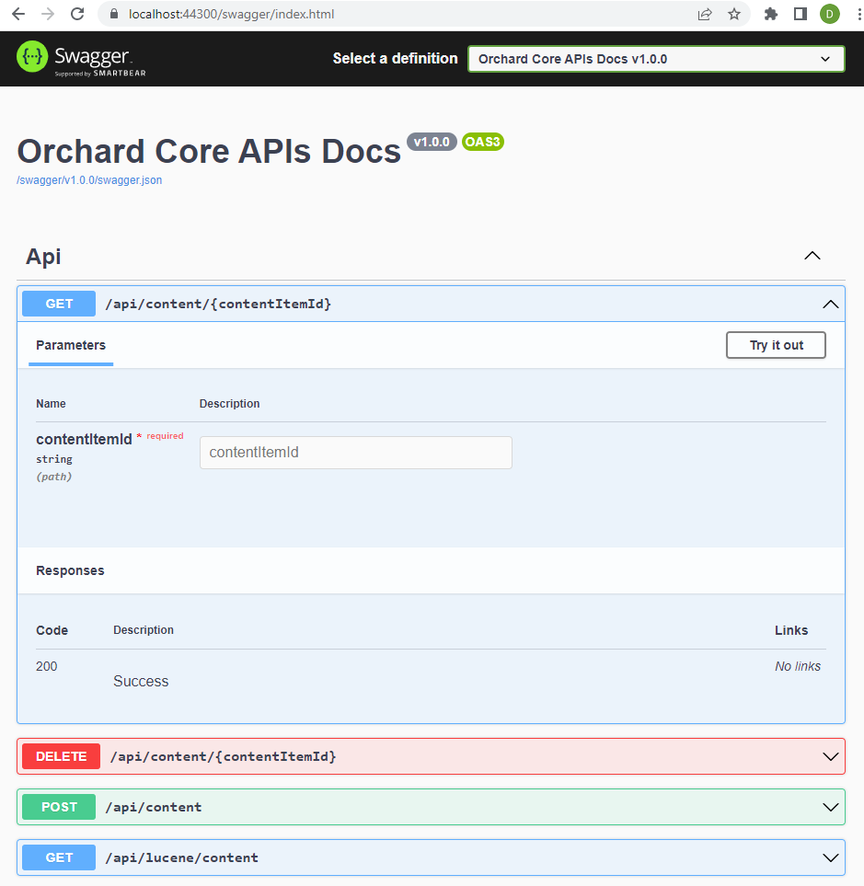Click the v1.0.0 version badge
Image resolution: width=864 pixels, height=886 pixels.
[x=432, y=142]
